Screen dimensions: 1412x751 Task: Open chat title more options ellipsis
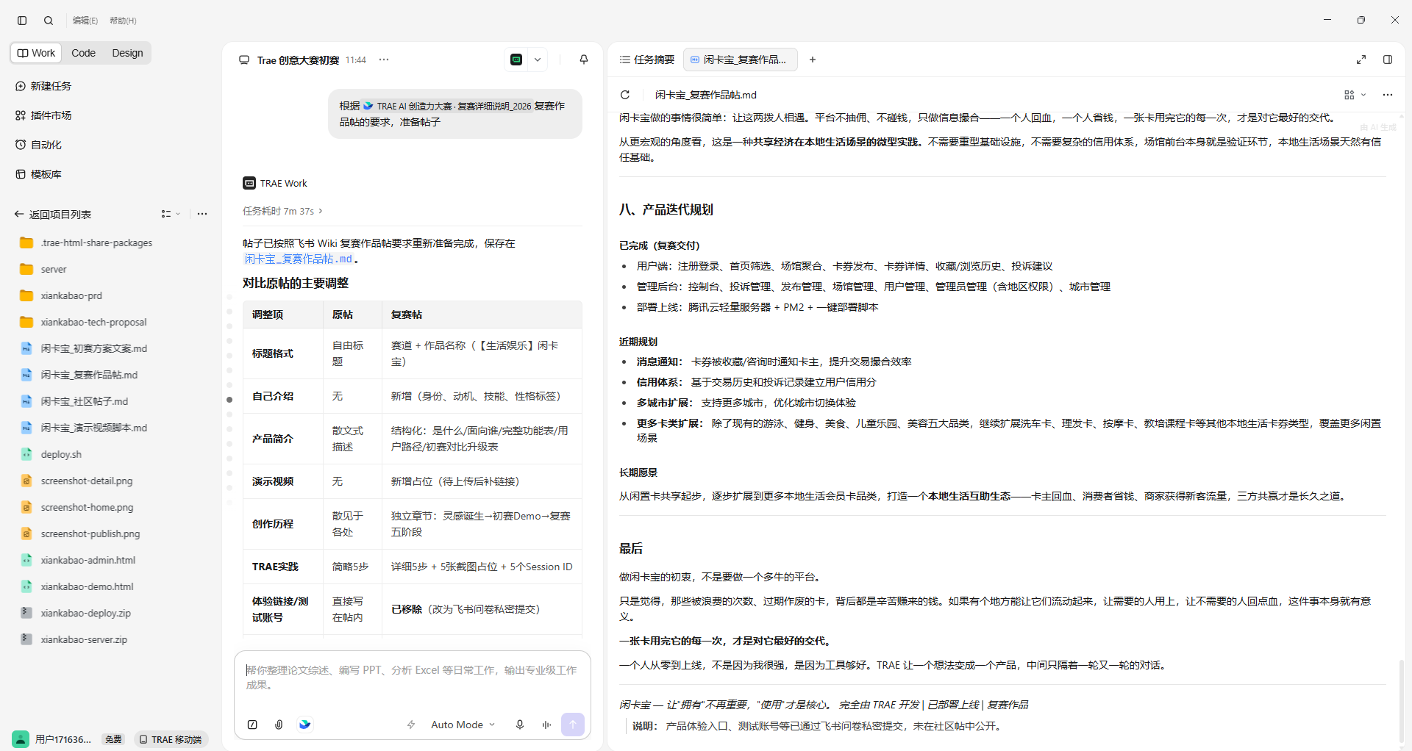point(384,60)
